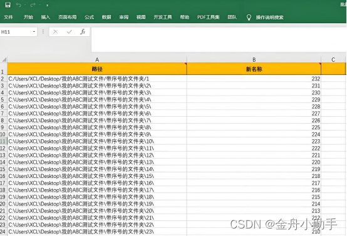Screen dimensions: 347x236
Task: Click the formula bar expand handle dots
Action: 43,32
